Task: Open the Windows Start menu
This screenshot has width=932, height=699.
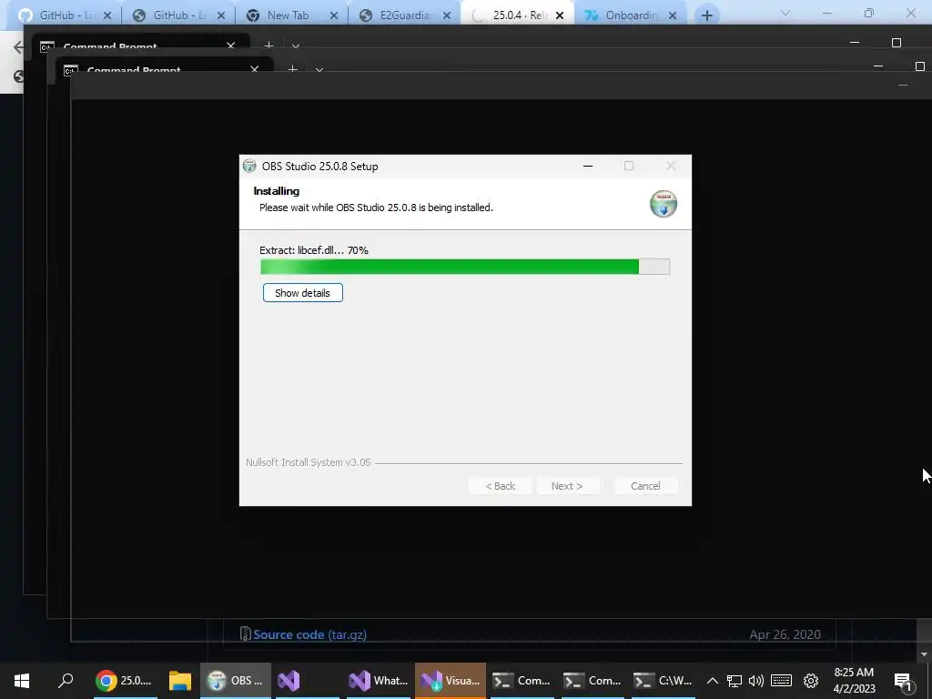Action: coord(22,681)
